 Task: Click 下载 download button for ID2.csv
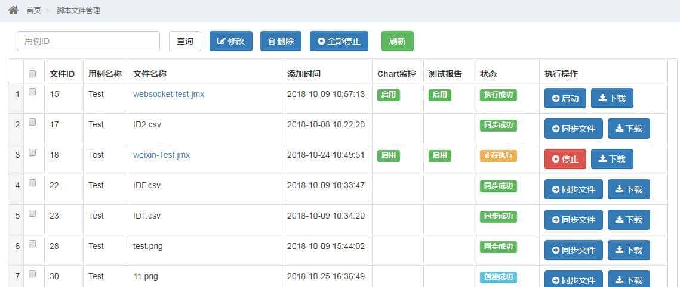point(629,129)
